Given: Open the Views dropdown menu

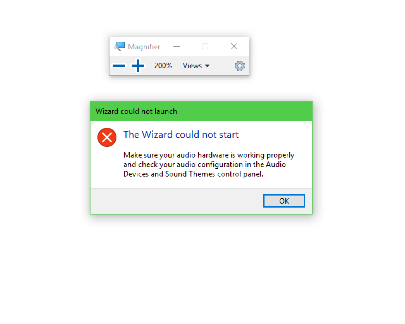Looking at the screenshot, I should point(196,66).
